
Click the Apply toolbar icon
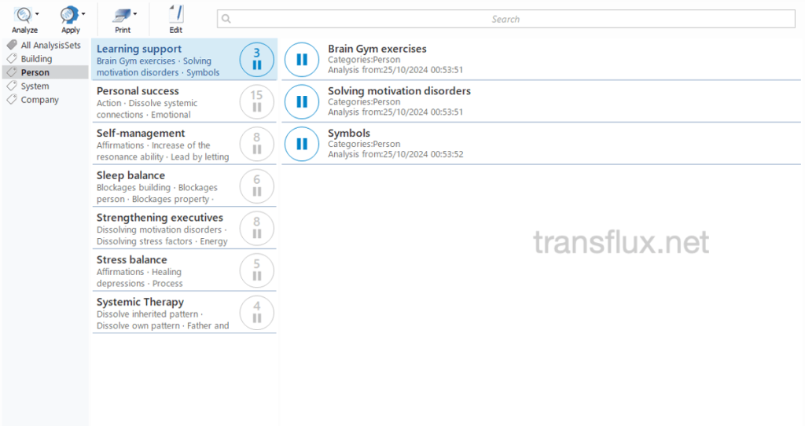pos(69,14)
